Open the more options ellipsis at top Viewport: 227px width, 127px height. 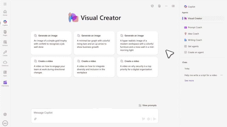pos(166,6)
